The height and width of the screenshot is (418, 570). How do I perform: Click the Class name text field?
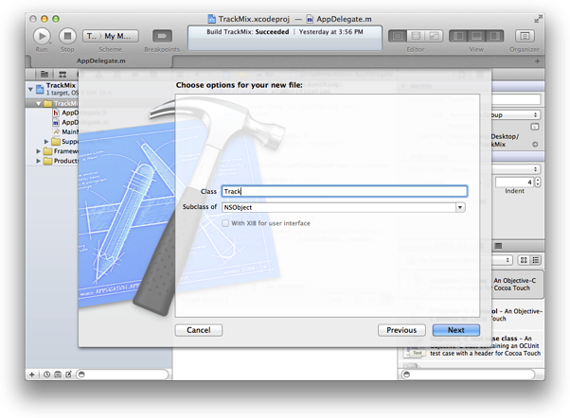345,191
